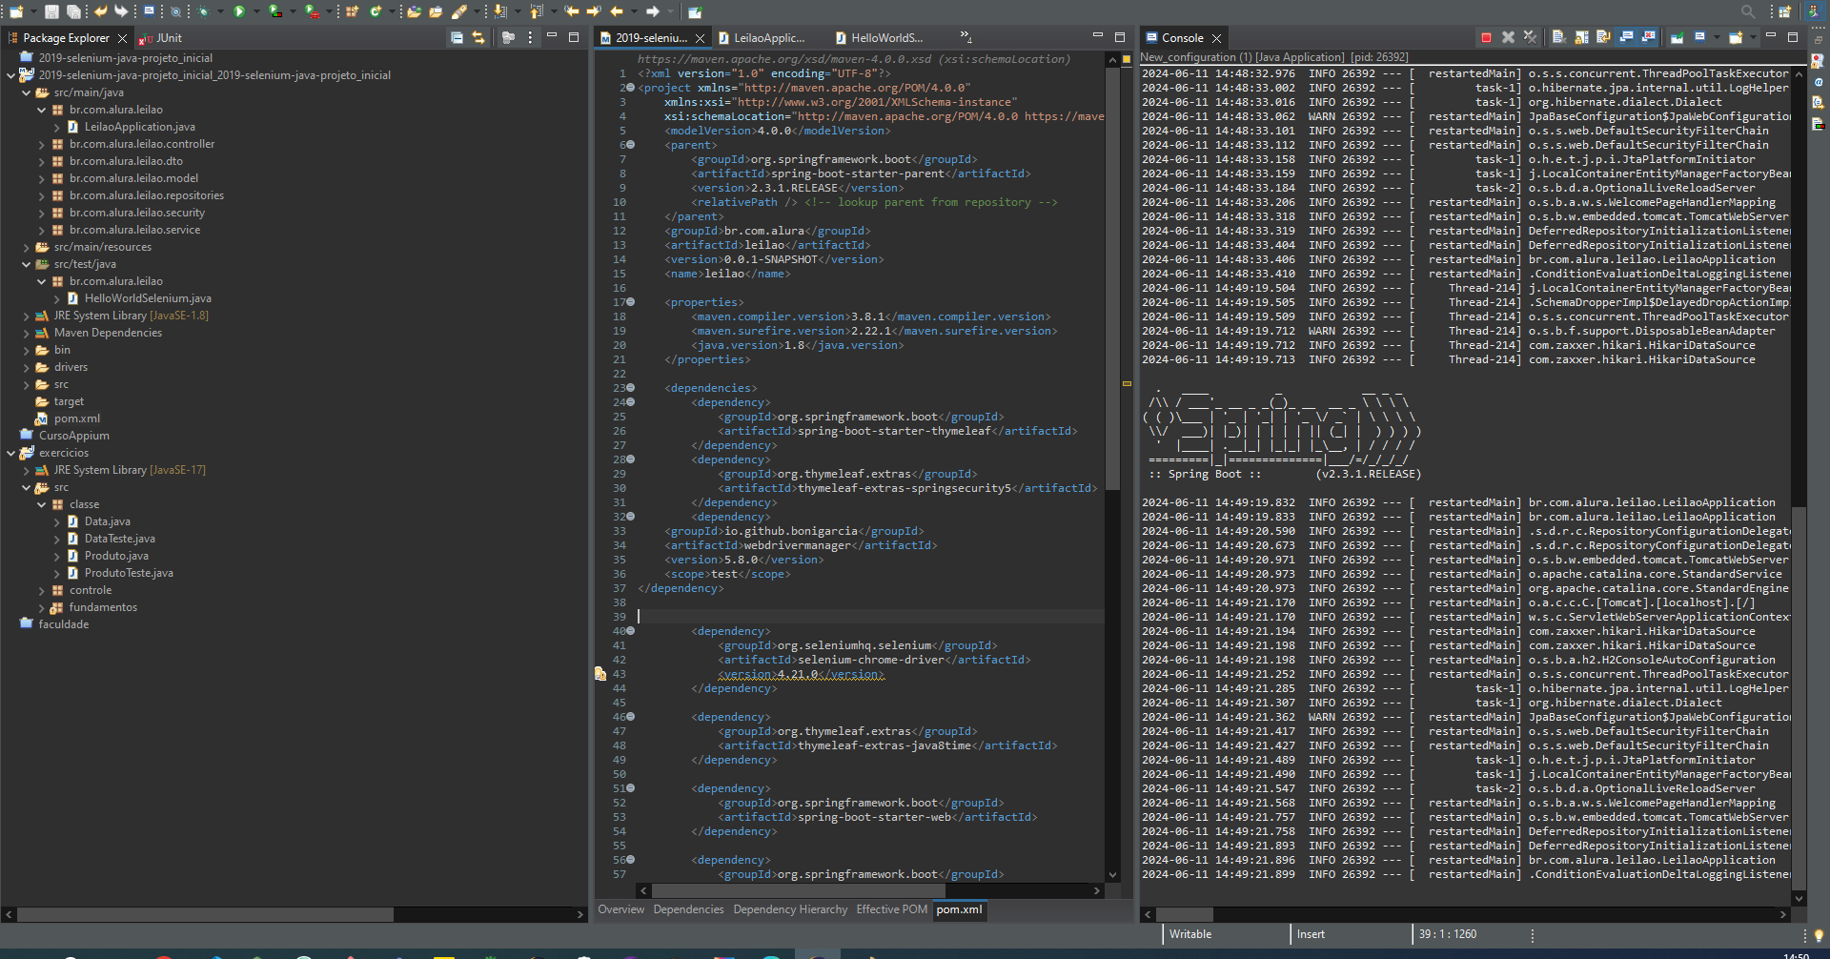1830x959 pixels.
Task: Click the Pin Editor icon
Action: [695, 11]
